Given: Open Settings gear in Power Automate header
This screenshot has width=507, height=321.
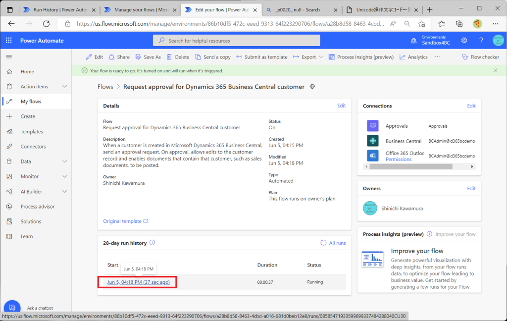Looking at the screenshot, I should tap(464, 41).
